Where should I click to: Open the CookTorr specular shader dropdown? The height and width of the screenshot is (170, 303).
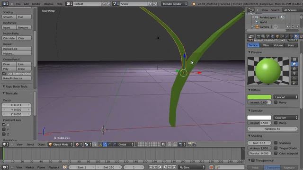(x=285, y=118)
